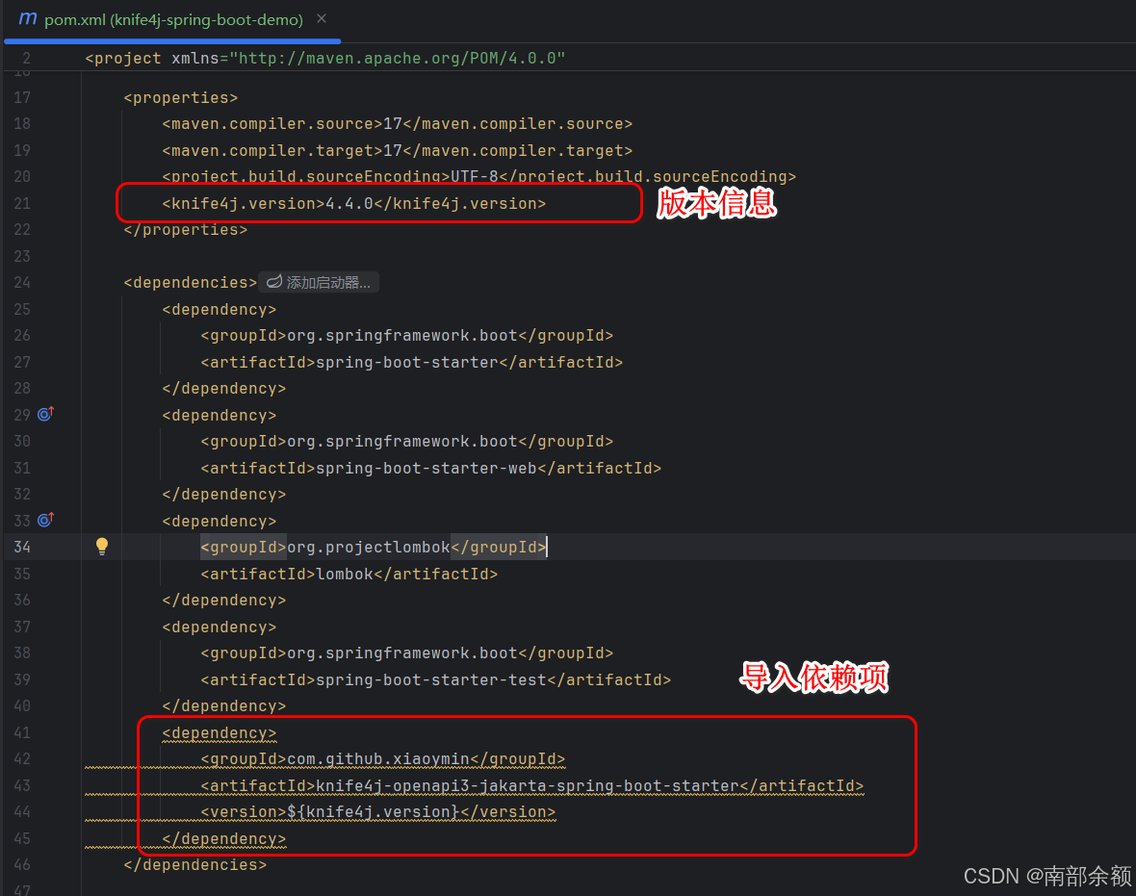The height and width of the screenshot is (896, 1136).
Task: Click the knife4j-openapi3-jakarta-spring-boot-starter artifactId
Action: (531, 786)
